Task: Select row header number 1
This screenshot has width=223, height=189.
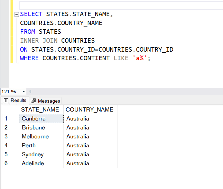Action: click(10, 119)
